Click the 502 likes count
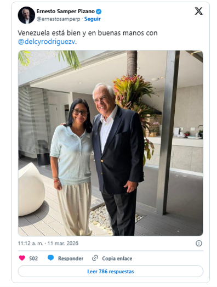The height and width of the screenshot is (287, 217). tap(33, 258)
